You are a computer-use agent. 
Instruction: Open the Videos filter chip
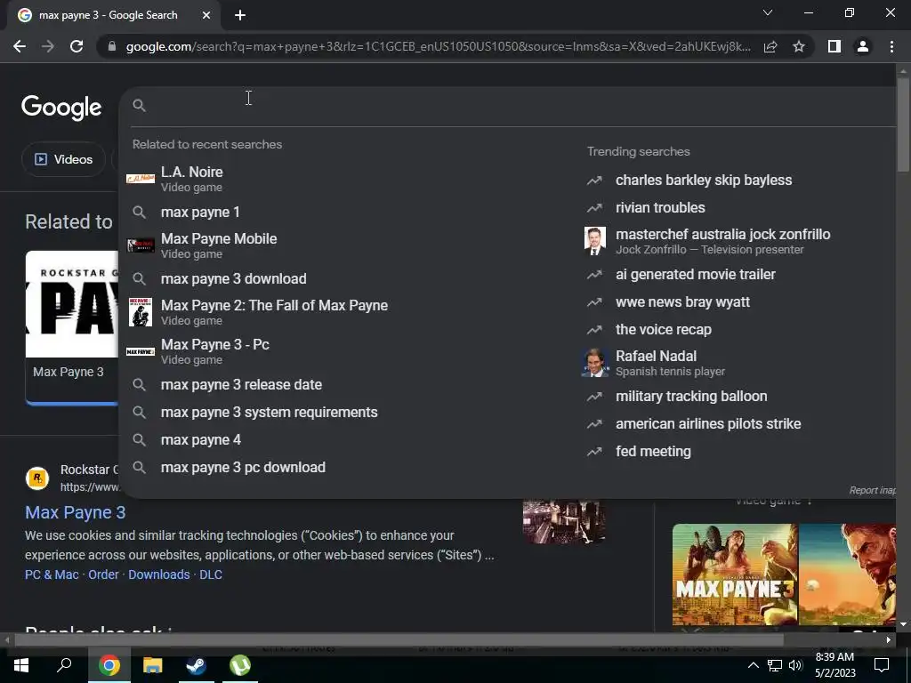click(64, 159)
